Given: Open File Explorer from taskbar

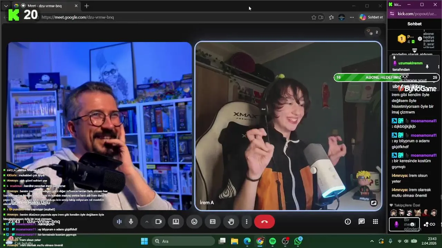Looking at the screenshot, I should coord(234,241).
